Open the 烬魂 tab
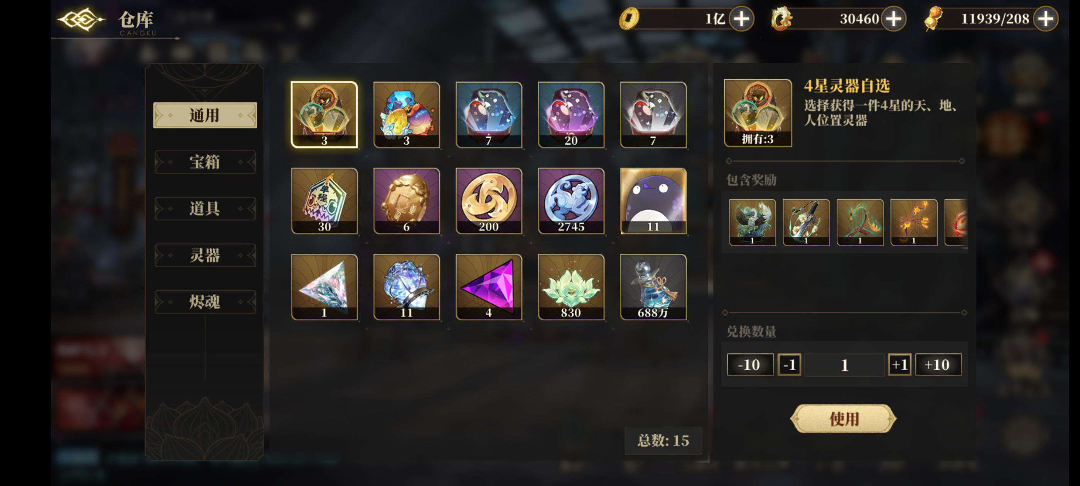The width and height of the screenshot is (1080, 486). (x=205, y=302)
